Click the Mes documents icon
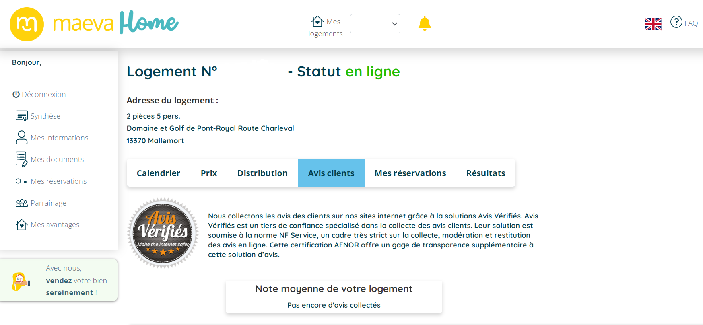This screenshot has height=325, width=703. tap(21, 159)
